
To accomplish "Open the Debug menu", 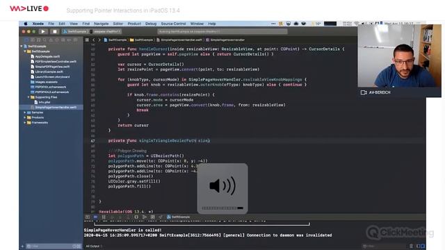I will coord(151,24).
